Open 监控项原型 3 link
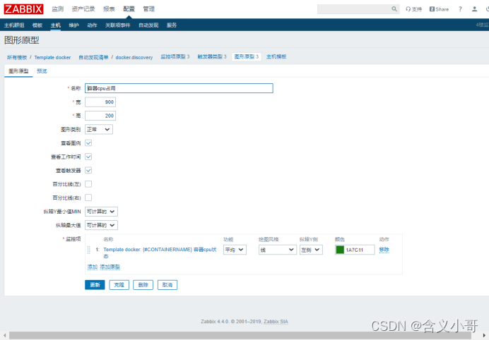This screenshot has width=489, height=340. coord(175,56)
